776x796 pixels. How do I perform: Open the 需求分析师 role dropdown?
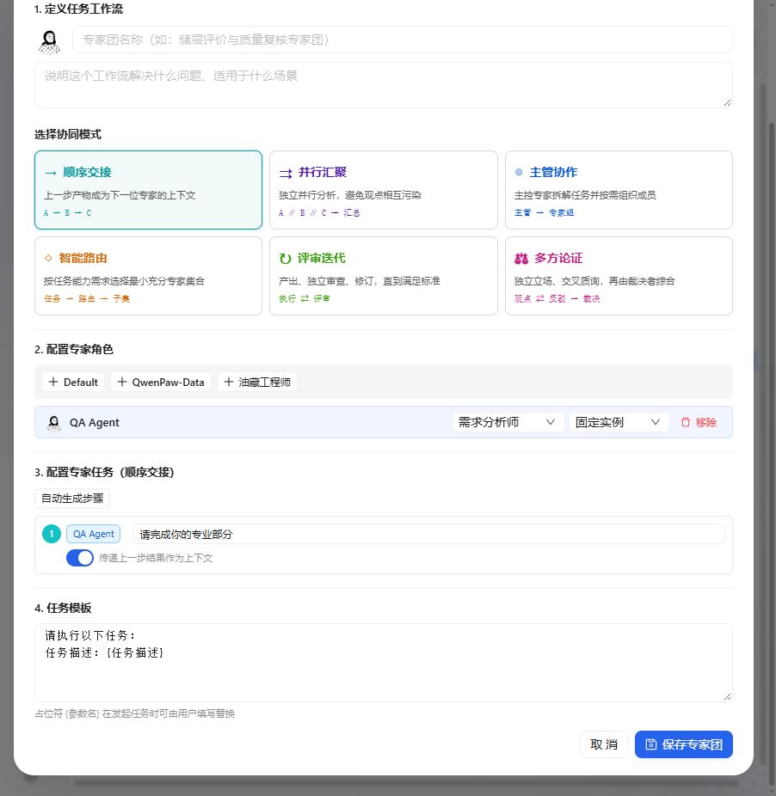click(x=508, y=422)
